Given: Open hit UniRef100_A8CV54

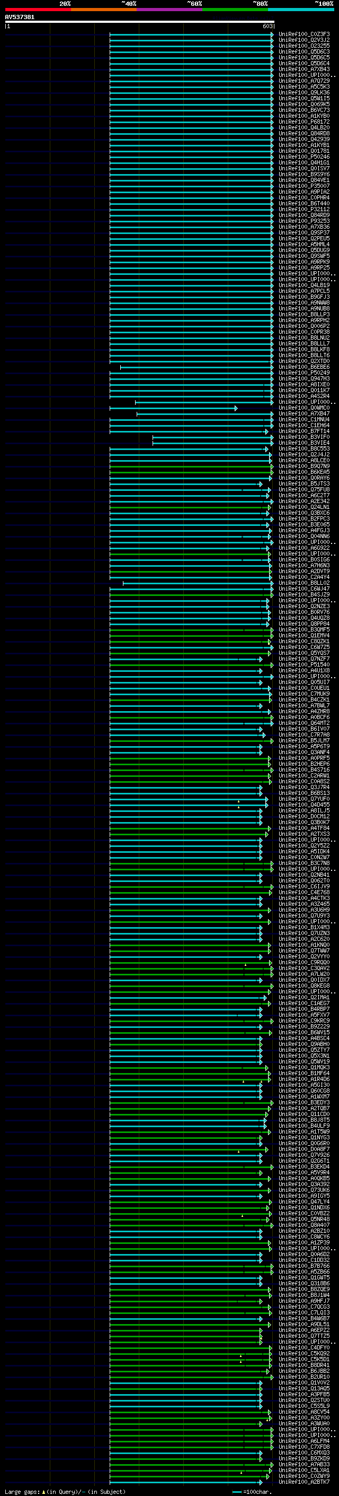Looking at the screenshot, I should tap(304, 1412).
